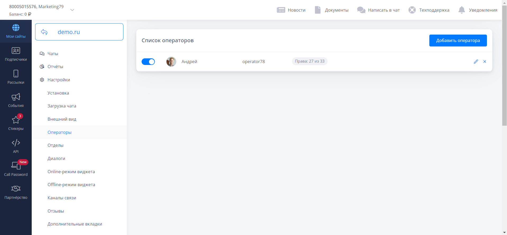
Task: Open the Рассылки mailing icon
Action: (x=16, y=74)
